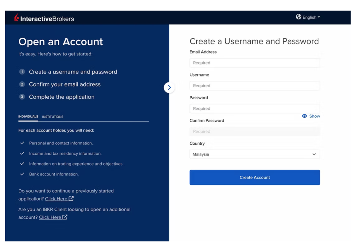Click 'Confirm your email address' step text
The image size is (356, 252).
tap(65, 84)
